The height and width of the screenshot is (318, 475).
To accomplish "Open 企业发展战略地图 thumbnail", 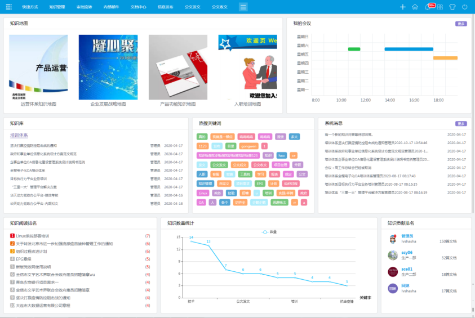I will (x=108, y=68).
